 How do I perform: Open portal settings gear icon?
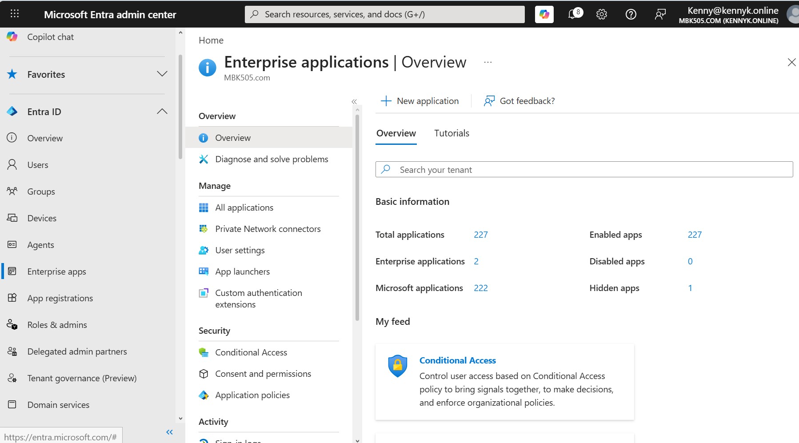[x=602, y=14]
